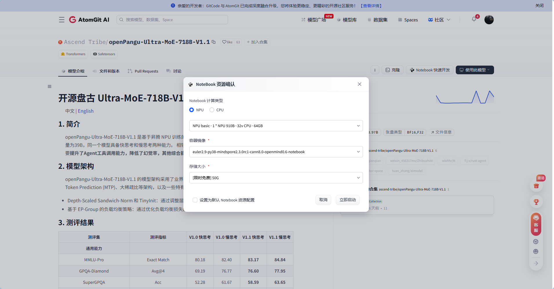
Task: Toggle the README outline icon
Action: (50, 86)
